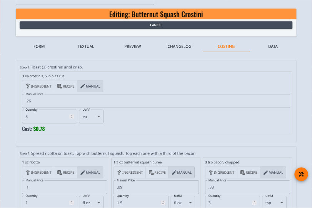This screenshot has height=208, width=312.
Task: Click the crostinis Manual Price field
Action: pos(156,101)
